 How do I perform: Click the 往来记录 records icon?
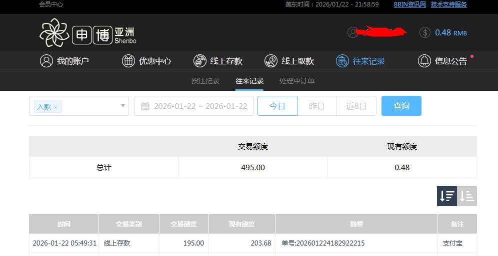(342, 61)
